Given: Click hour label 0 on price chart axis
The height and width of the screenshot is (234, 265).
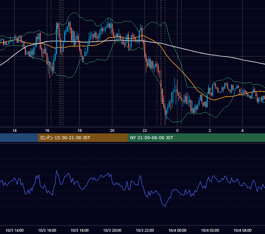Looking at the screenshot, I should pos(177,131).
